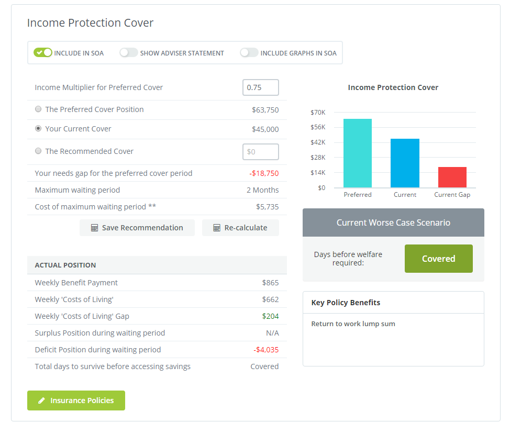Select The Preferred Cover Position radio option
The height and width of the screenshot is (434, 510).
tap(38, 109)
